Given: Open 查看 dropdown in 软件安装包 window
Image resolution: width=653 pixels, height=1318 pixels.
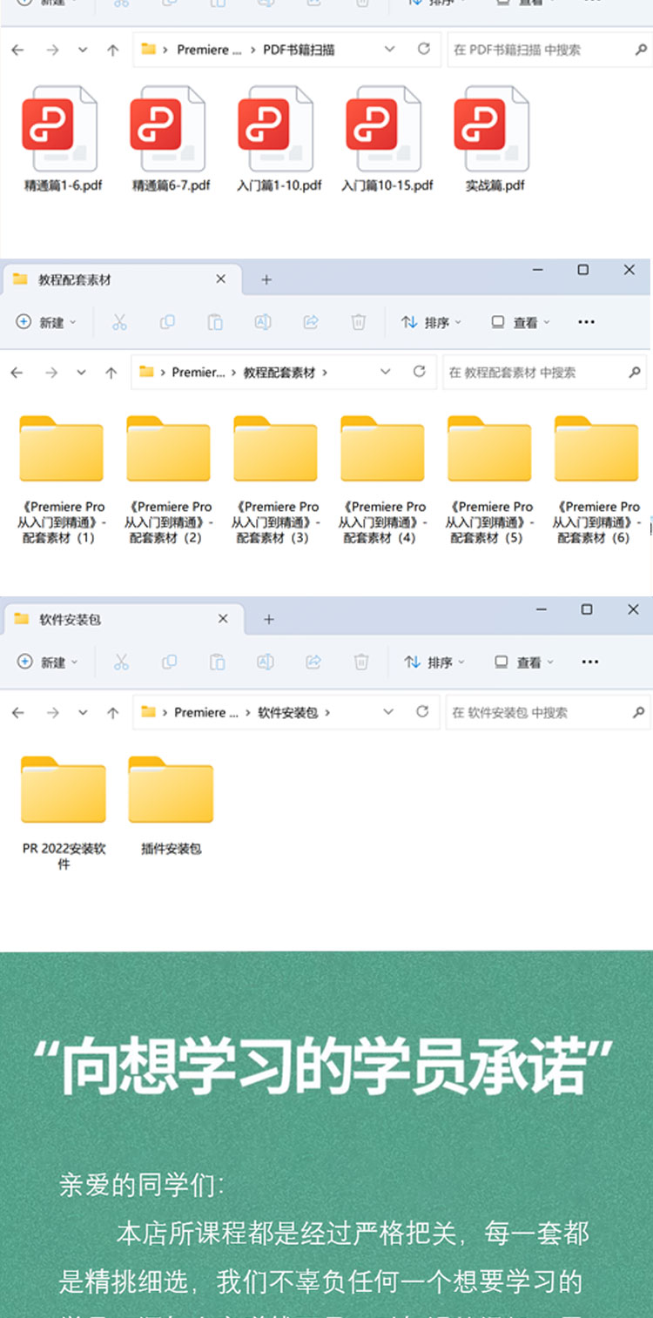Looking at the screenshot, I should pyautogui.click(x=523, y=662).
